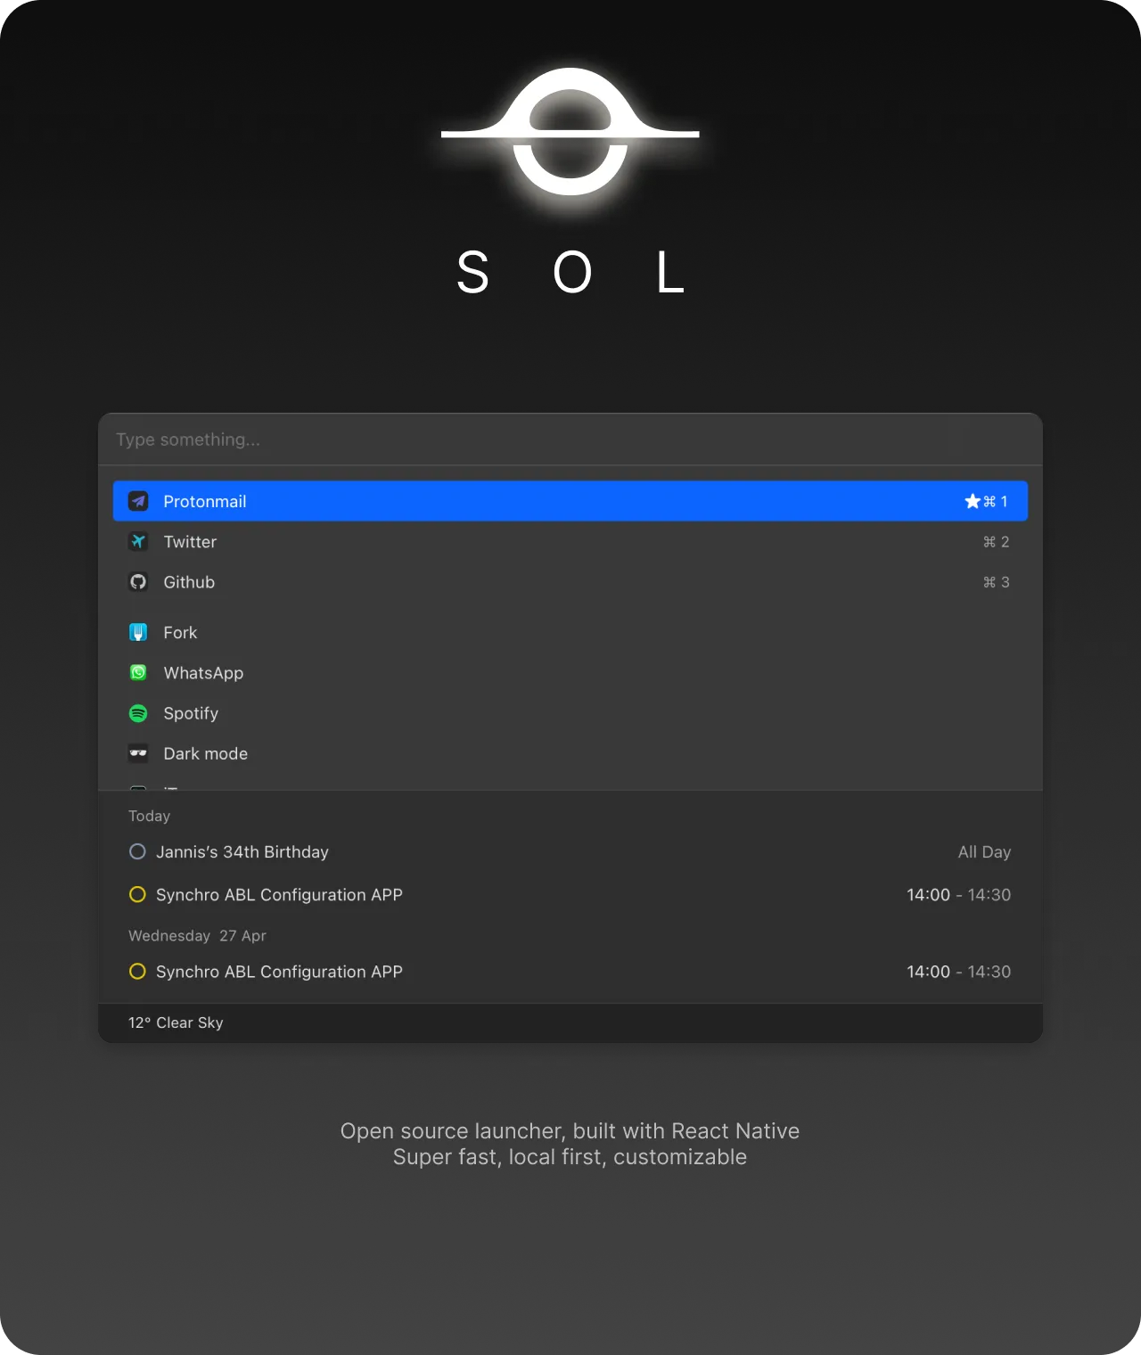Viewport: 1141px width, 1355px height.
Task: Click the glowing SOL logo
Action: pos(570,135)
